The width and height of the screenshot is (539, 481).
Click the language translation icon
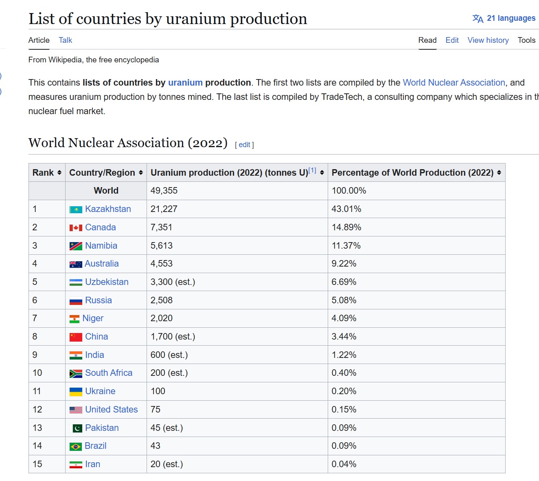[478, 18]
